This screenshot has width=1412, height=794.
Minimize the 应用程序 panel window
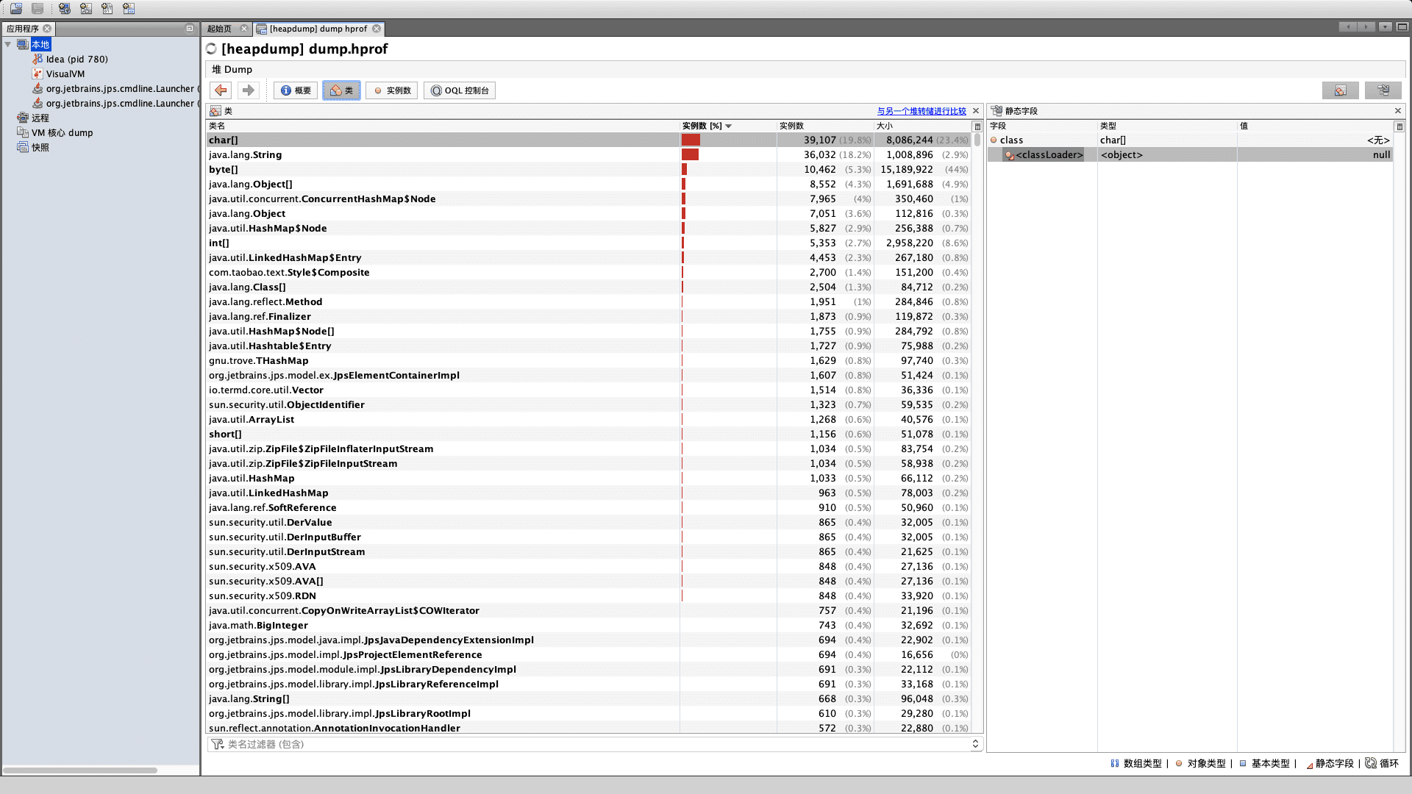coord(190,29)
